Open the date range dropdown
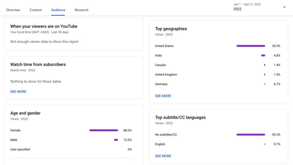 (284, 7)
